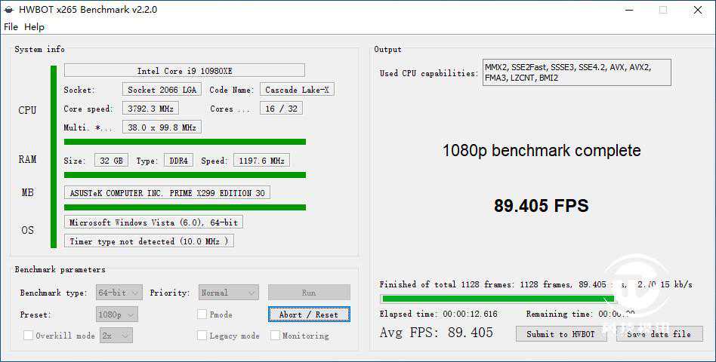Screen dimensions: 716x362
Task: Open the Priority Normal dropdown
Action: (229, 293)
